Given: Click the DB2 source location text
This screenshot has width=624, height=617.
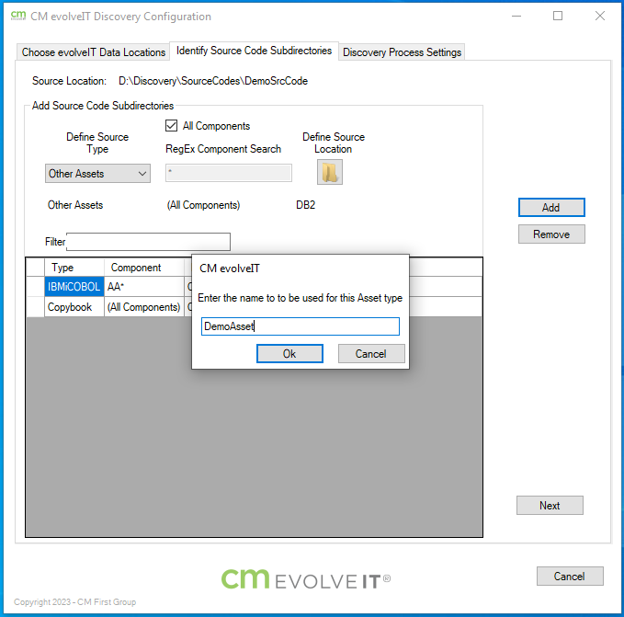Looking at the screenshot, I should 306,205.
